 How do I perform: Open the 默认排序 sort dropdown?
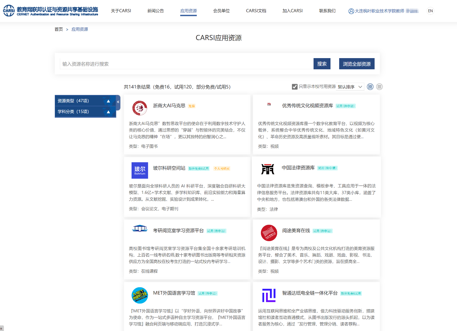click(x=350, y=87)
